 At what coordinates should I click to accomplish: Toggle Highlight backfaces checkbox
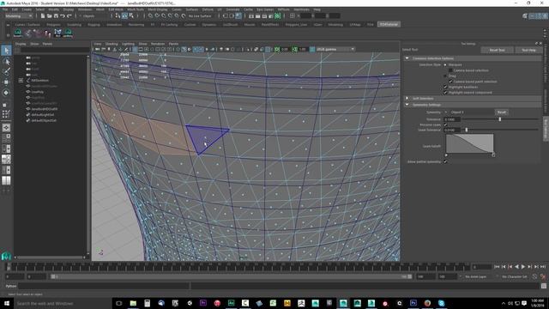(x=445, y=87)
